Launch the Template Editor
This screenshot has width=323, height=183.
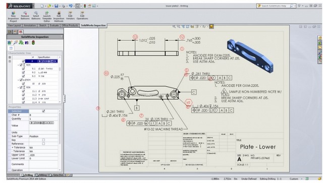pyautogui.click(x=47, y=17)
